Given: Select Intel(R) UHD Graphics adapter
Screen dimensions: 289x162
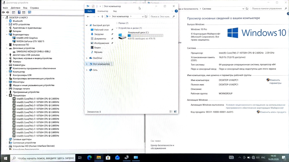Looking at the screenshot, I should pyautogui.click(x=27, y=38).
